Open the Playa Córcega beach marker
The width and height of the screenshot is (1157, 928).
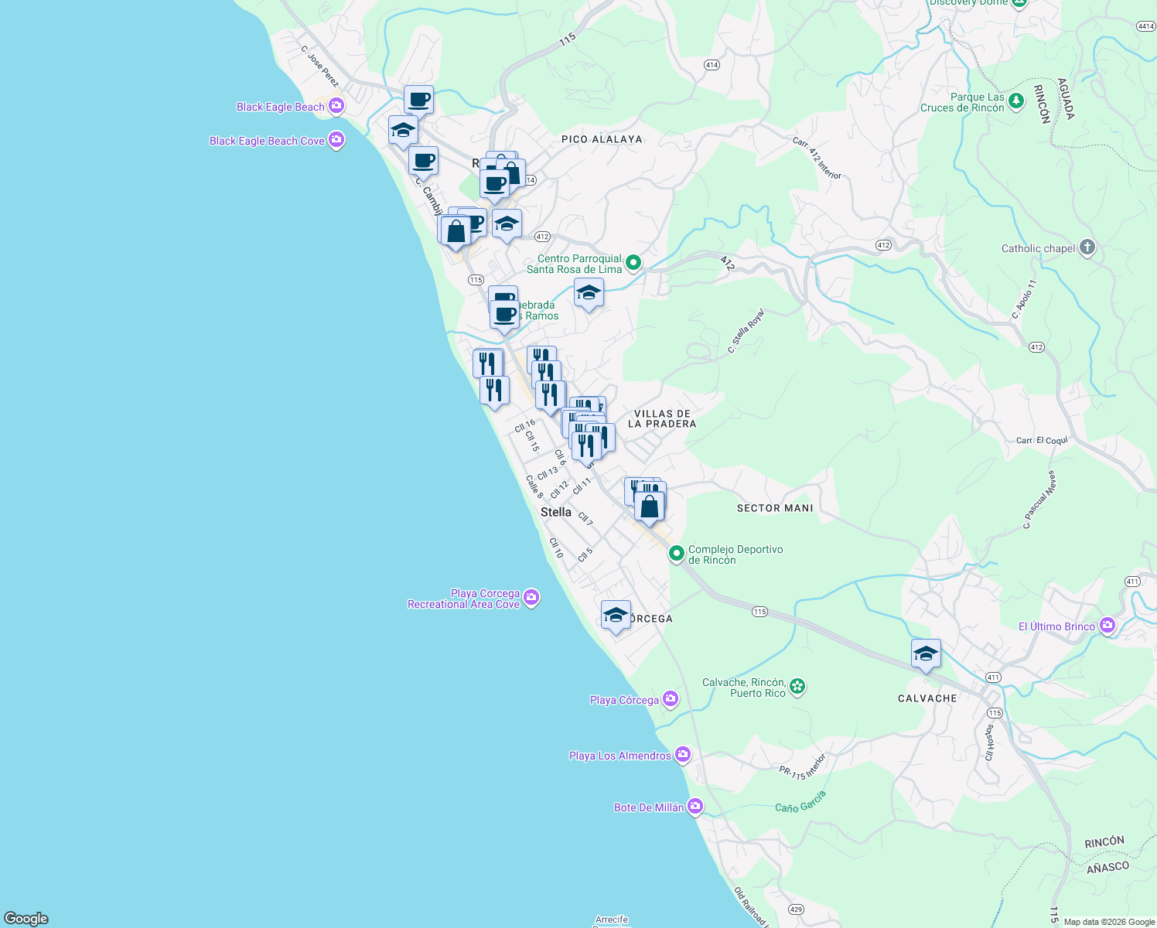[670, 698]
